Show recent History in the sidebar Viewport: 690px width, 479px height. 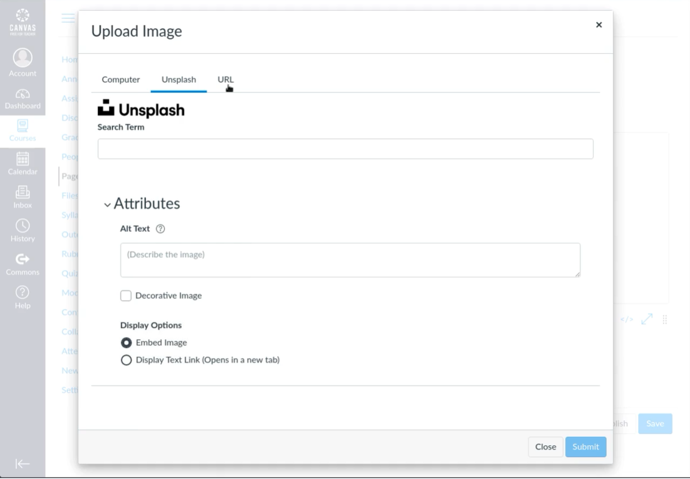tap(23, 229)
